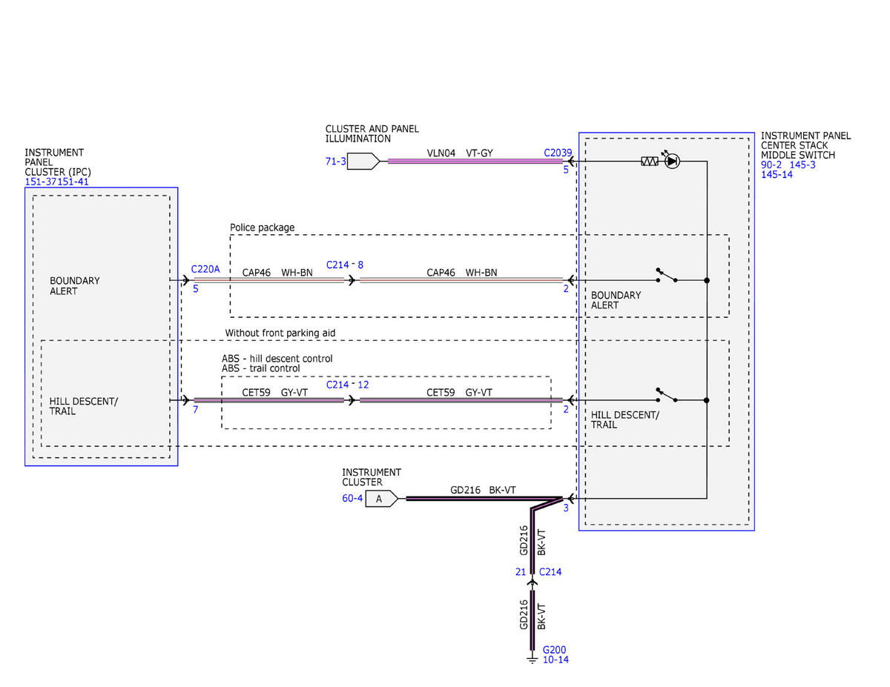The image size is (890, 687).
Task: Select the C214 - 12 inline connector label
Action: click(347, 385)
